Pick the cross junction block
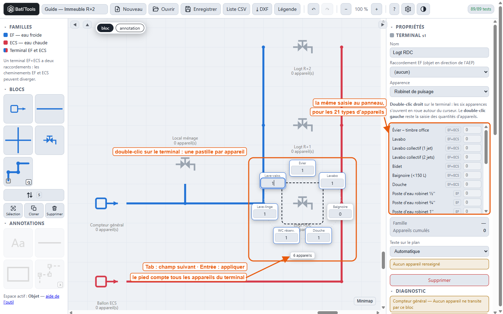 coord(18,140)
